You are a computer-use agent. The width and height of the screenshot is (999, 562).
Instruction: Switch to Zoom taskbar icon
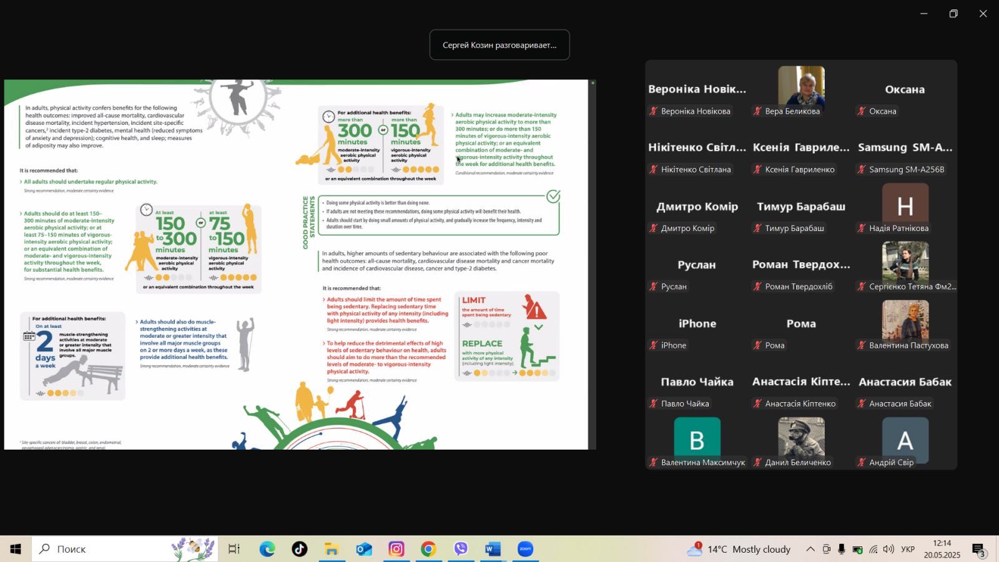tap(526, 549)
